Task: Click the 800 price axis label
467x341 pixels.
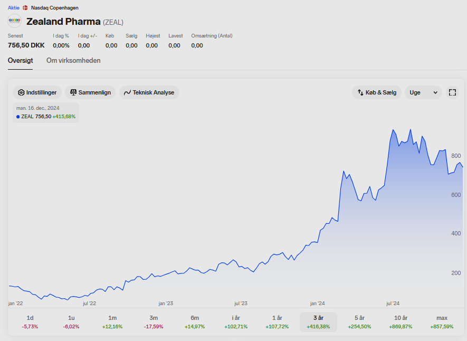Action: [456, 156]
